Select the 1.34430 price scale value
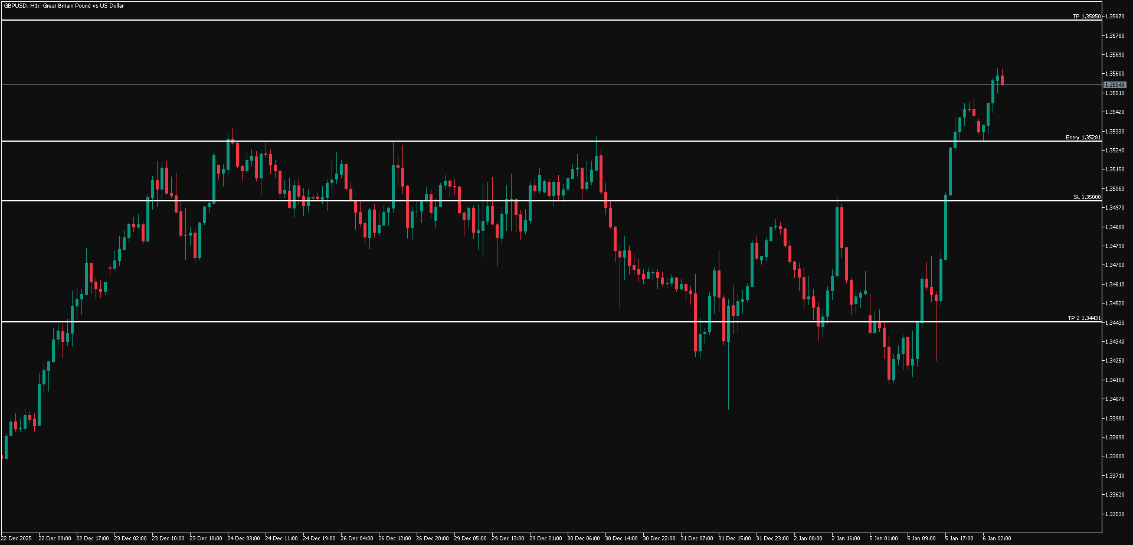Image resolution: width=1133 pixels, height=545 pixels. pos(1114,323)
